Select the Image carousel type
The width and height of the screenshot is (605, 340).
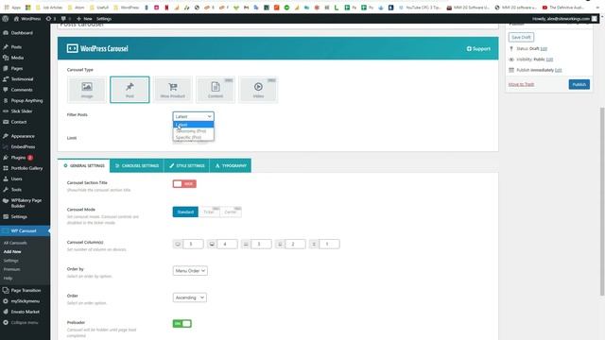click(87, 90)
